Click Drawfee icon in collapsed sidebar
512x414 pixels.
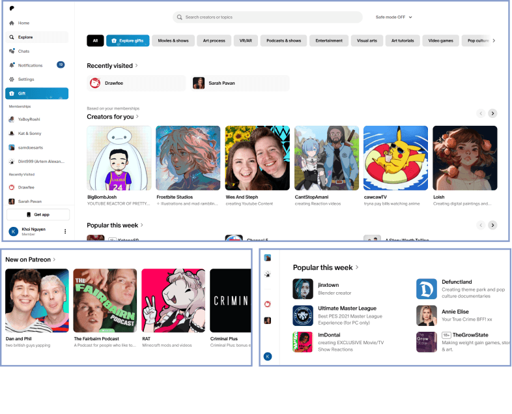268,304
